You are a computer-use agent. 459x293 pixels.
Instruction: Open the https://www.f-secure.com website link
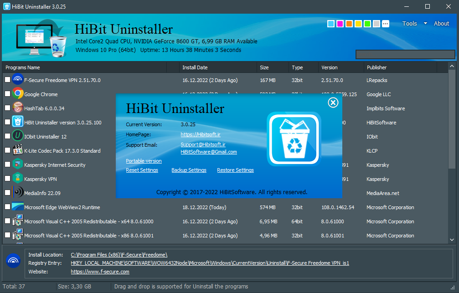[x=100, y=272]
